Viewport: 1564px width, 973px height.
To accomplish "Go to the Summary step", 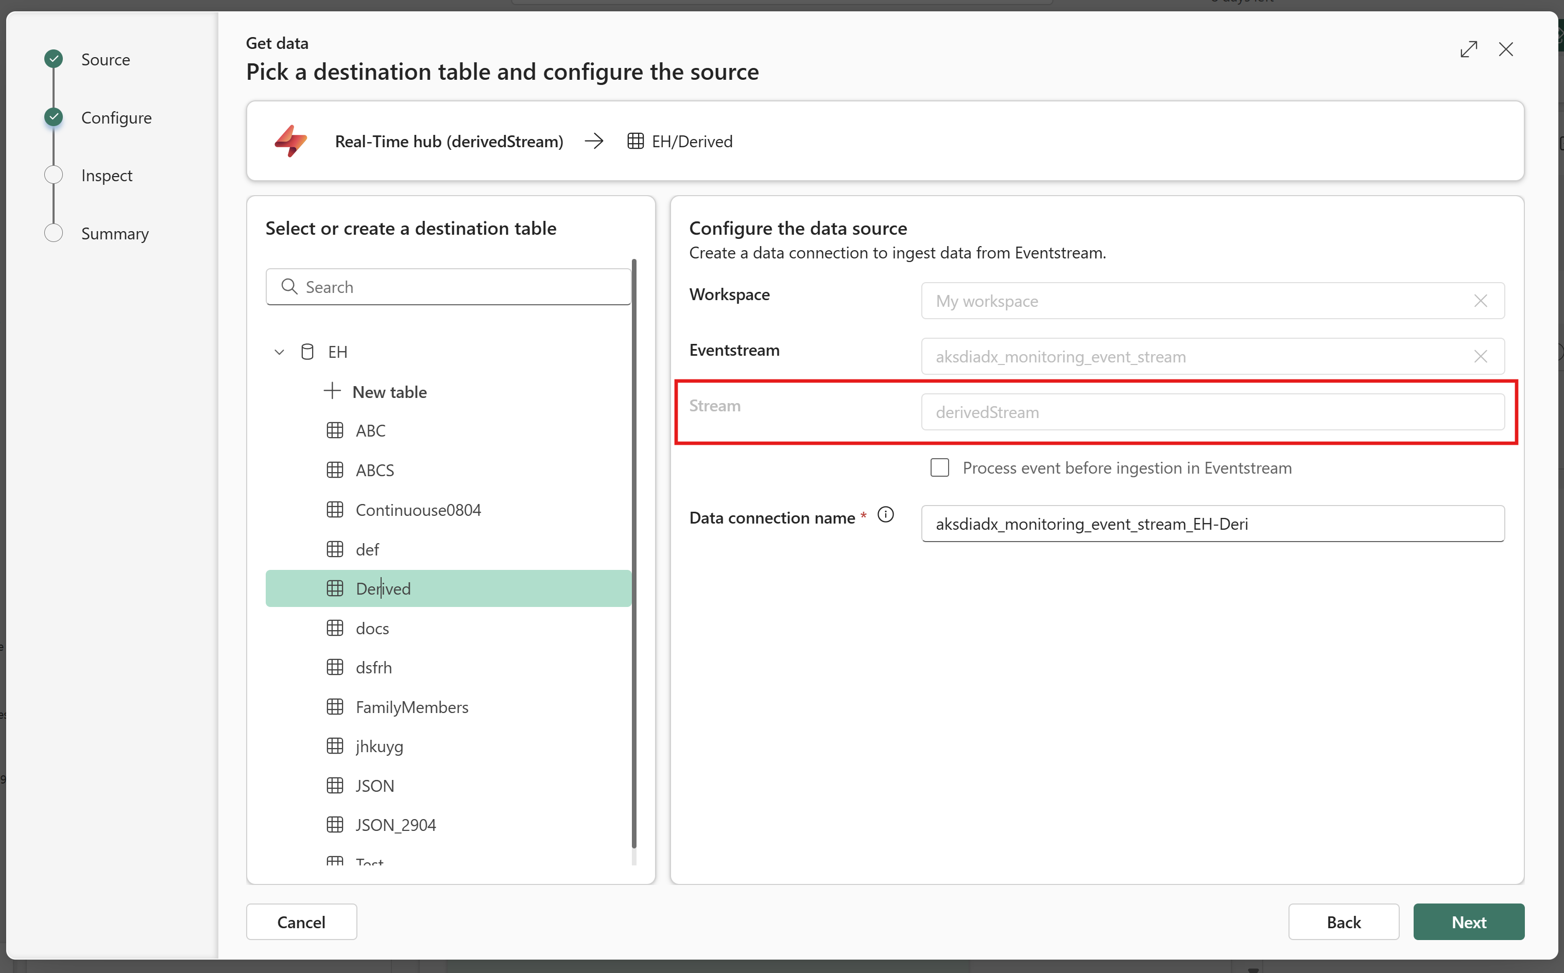I will point(114,234).
